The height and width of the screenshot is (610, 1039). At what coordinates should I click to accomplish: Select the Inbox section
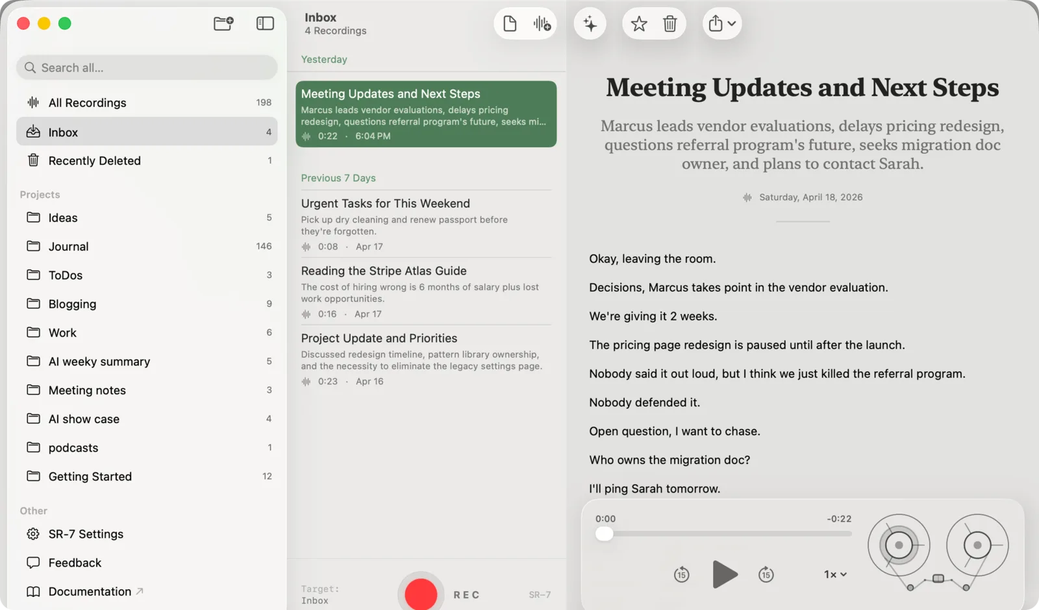click(x=147, y=132)
